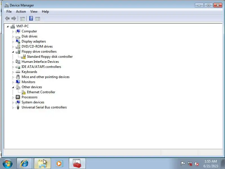This screenshot has width=225, height=169.
Task: Click the Monitors category icon
Action: [x=18, y=82]
